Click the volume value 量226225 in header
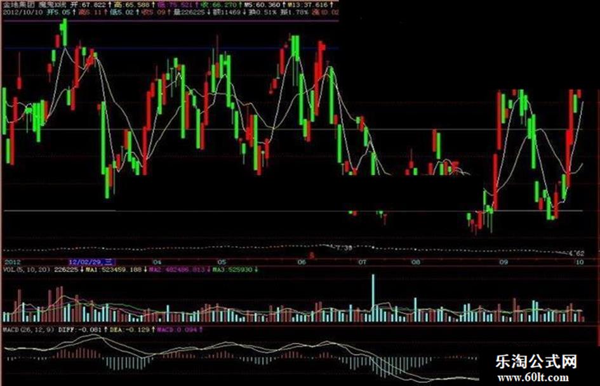The image size is (600, 386). (189, 12)
